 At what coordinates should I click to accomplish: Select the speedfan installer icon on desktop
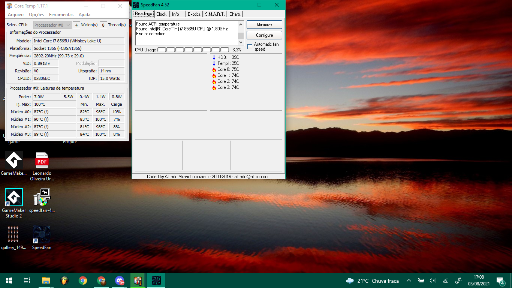tap(42, 201)
